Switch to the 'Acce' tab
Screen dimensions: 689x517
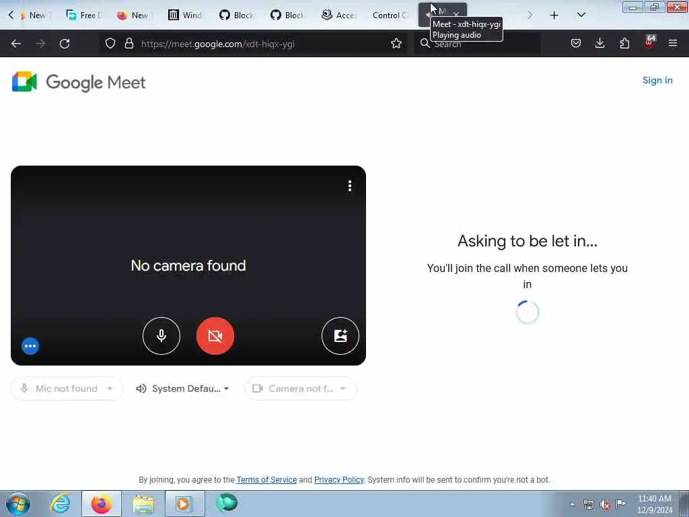pos(339,15)
